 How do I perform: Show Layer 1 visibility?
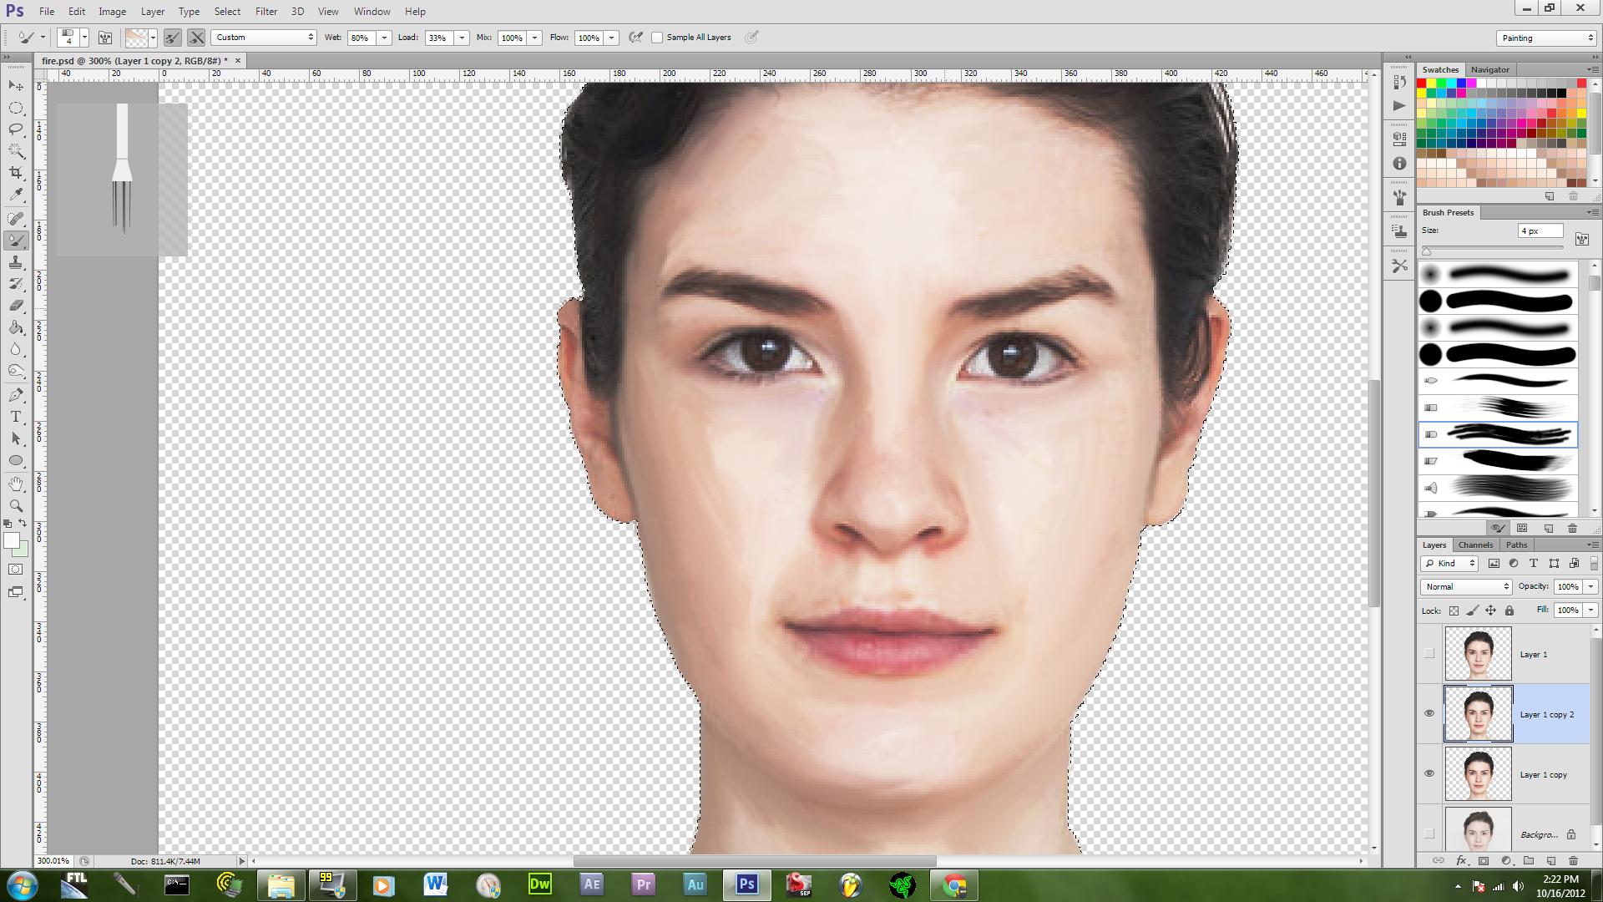coord(1429,654)
